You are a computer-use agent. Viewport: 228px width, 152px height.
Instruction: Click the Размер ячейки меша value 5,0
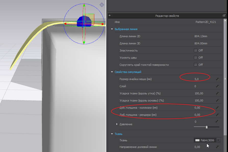coord(197,79)
